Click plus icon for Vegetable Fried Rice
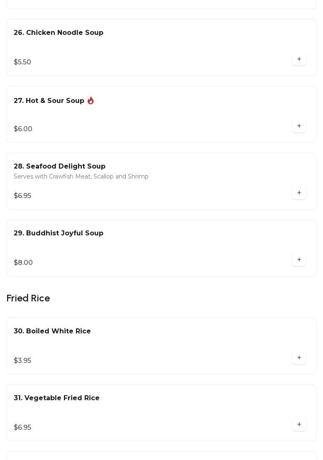 point(299,425)
